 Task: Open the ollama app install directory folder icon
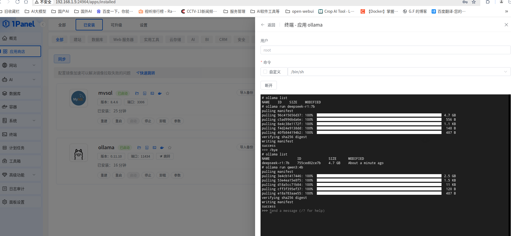pyautogui.click(x=139, y=148)
